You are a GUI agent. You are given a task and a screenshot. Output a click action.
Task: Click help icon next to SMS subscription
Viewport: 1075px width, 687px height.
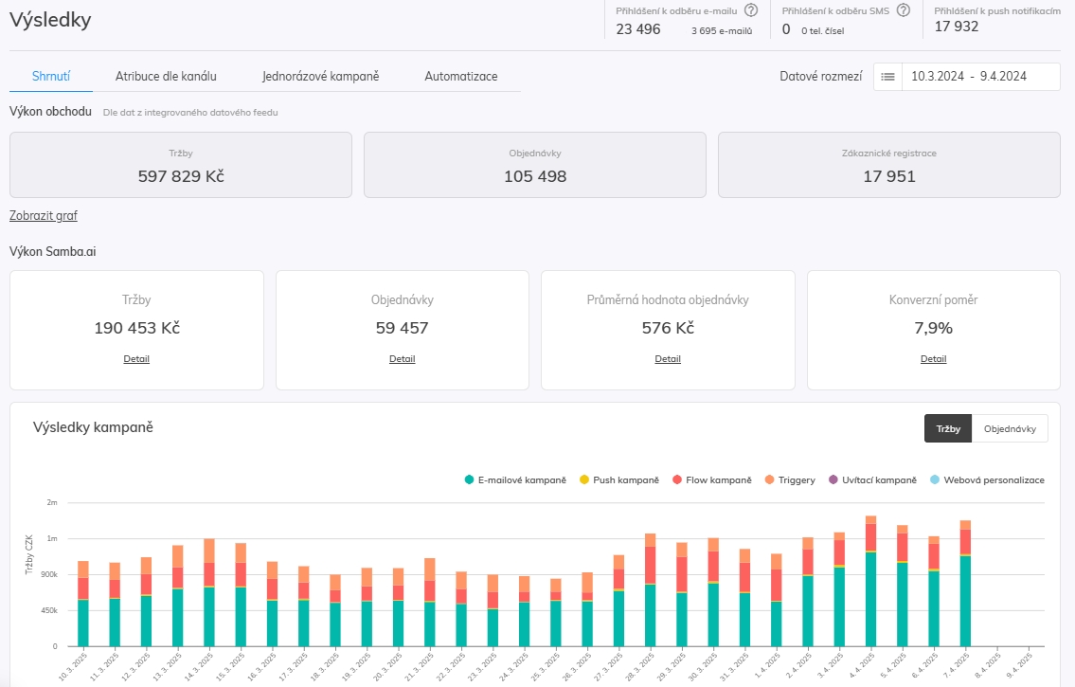tap(904, 10)
